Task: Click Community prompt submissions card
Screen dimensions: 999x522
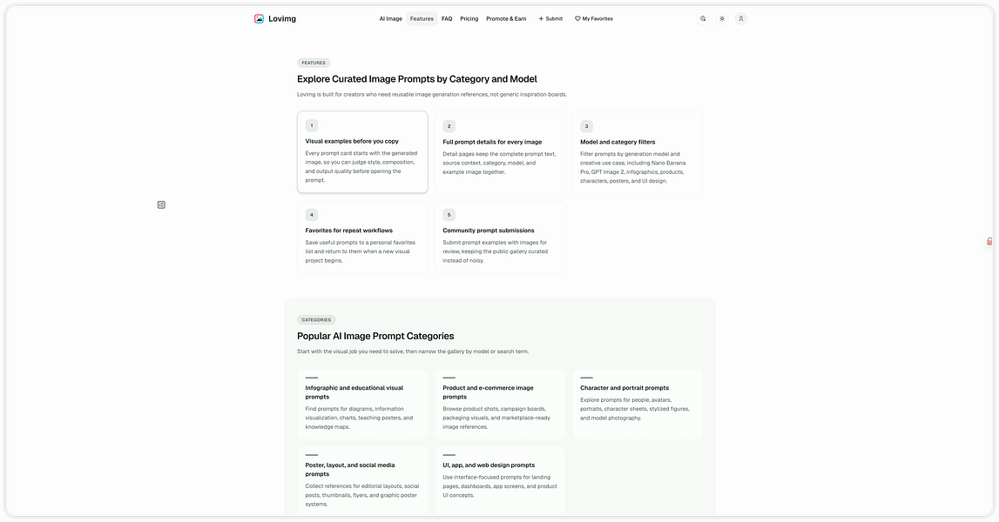Action: pos(500,237)
